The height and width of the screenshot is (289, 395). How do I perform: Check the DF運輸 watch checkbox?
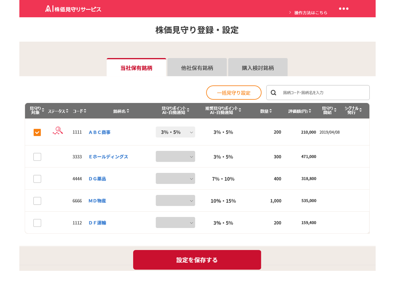click(x=37, y=223)
